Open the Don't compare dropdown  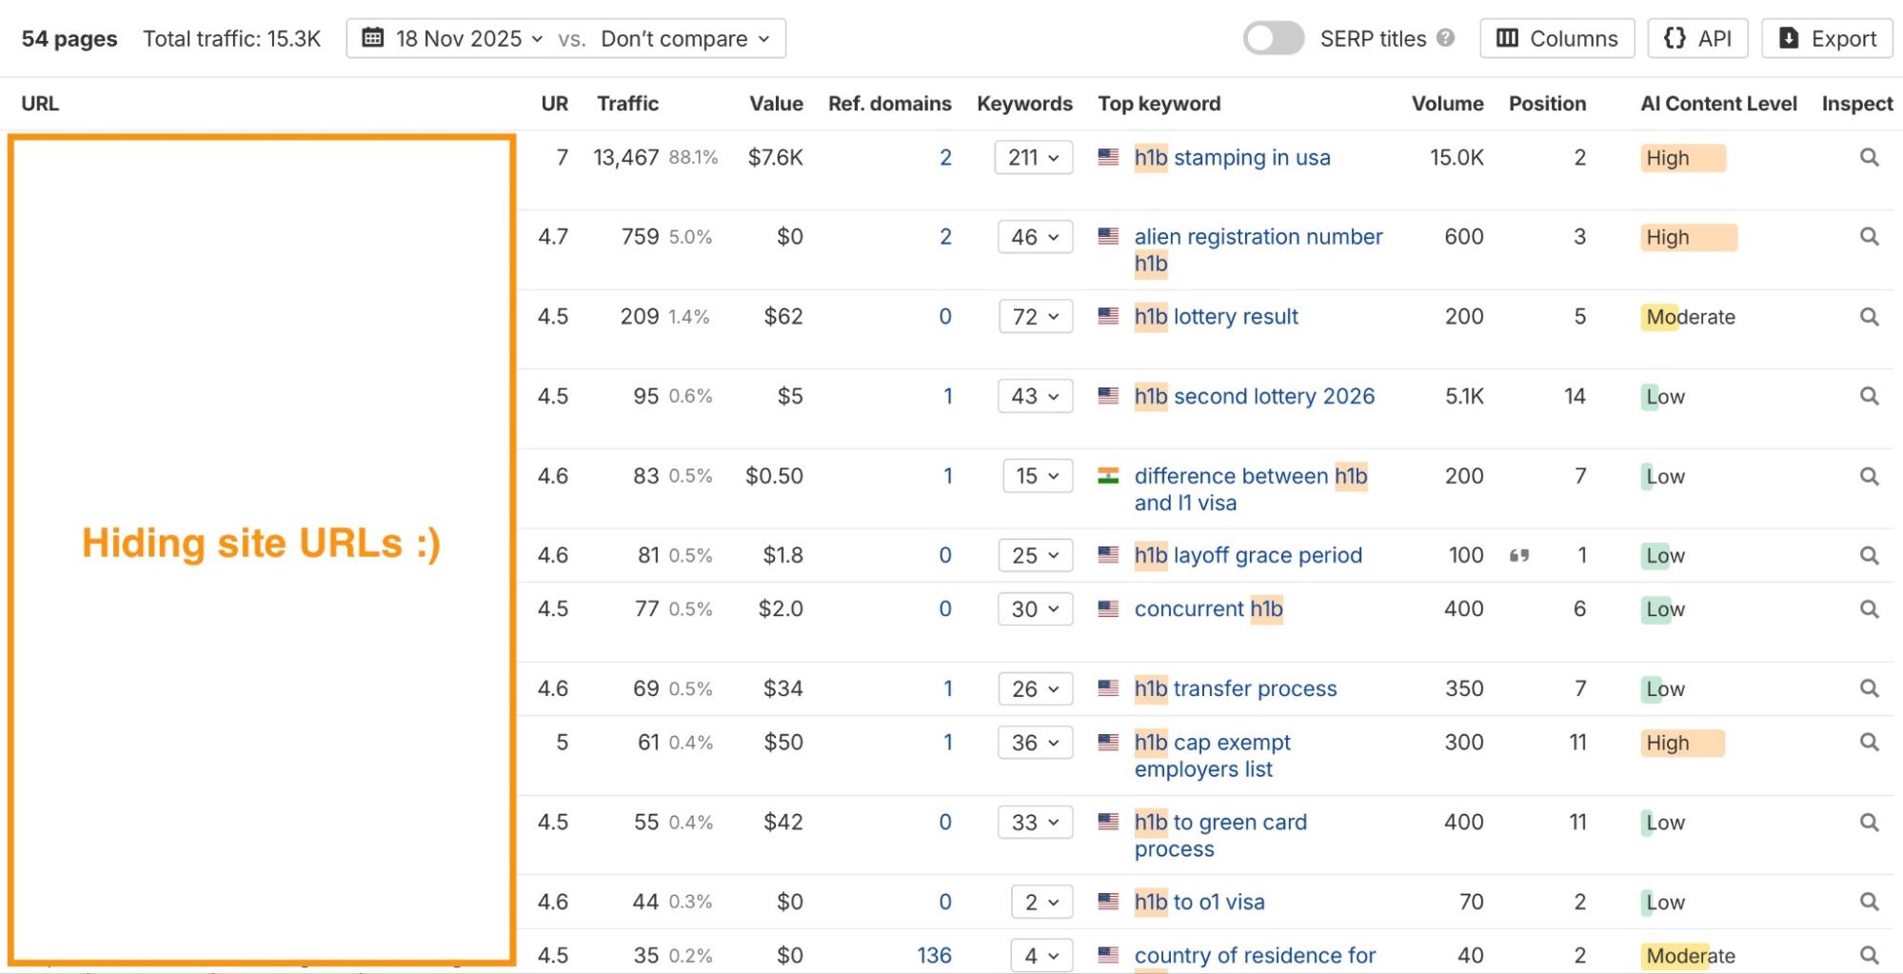click(684, 39)
